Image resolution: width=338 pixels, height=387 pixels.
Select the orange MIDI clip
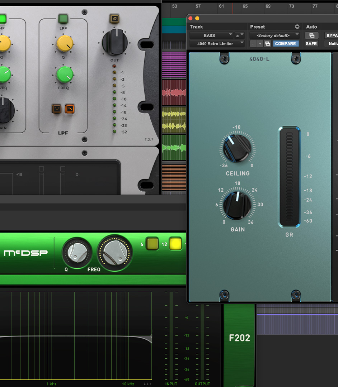point(174,178)
